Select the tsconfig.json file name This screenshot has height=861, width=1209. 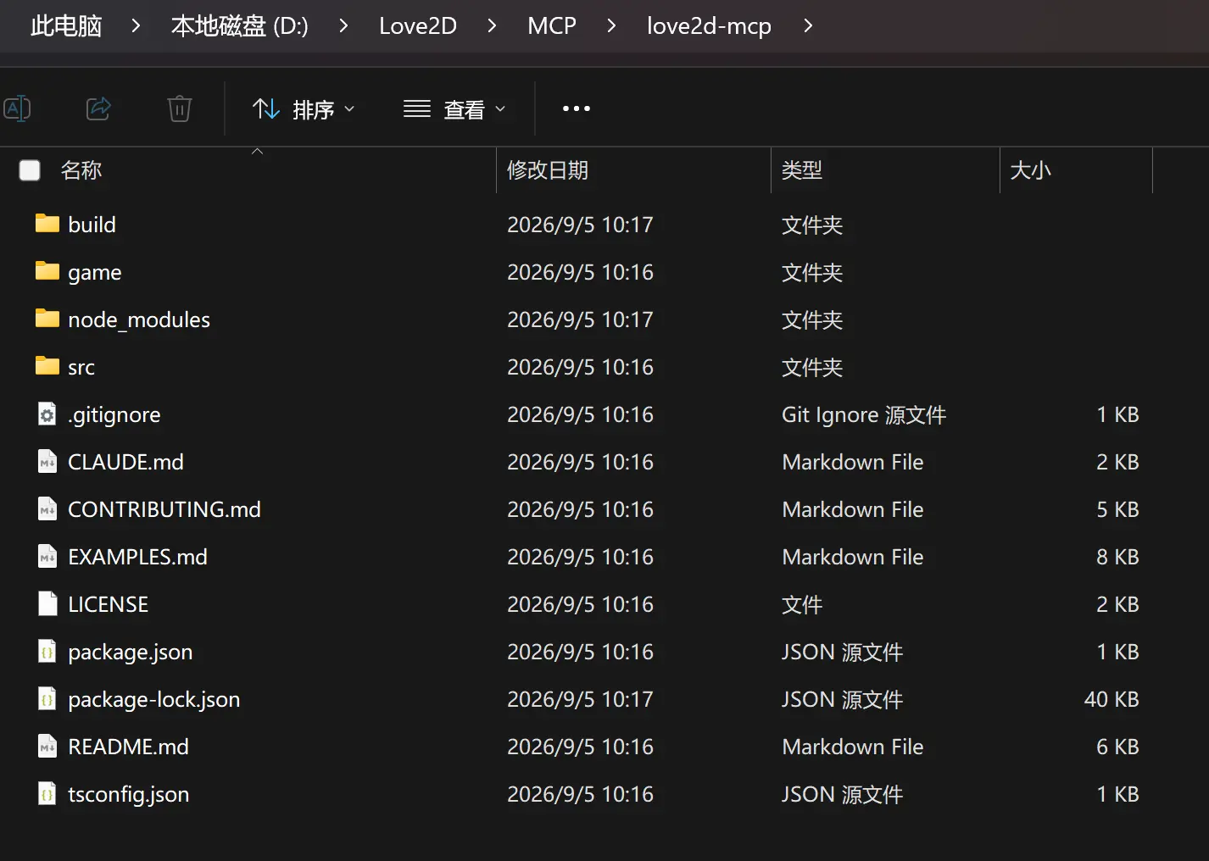(129, 794)
